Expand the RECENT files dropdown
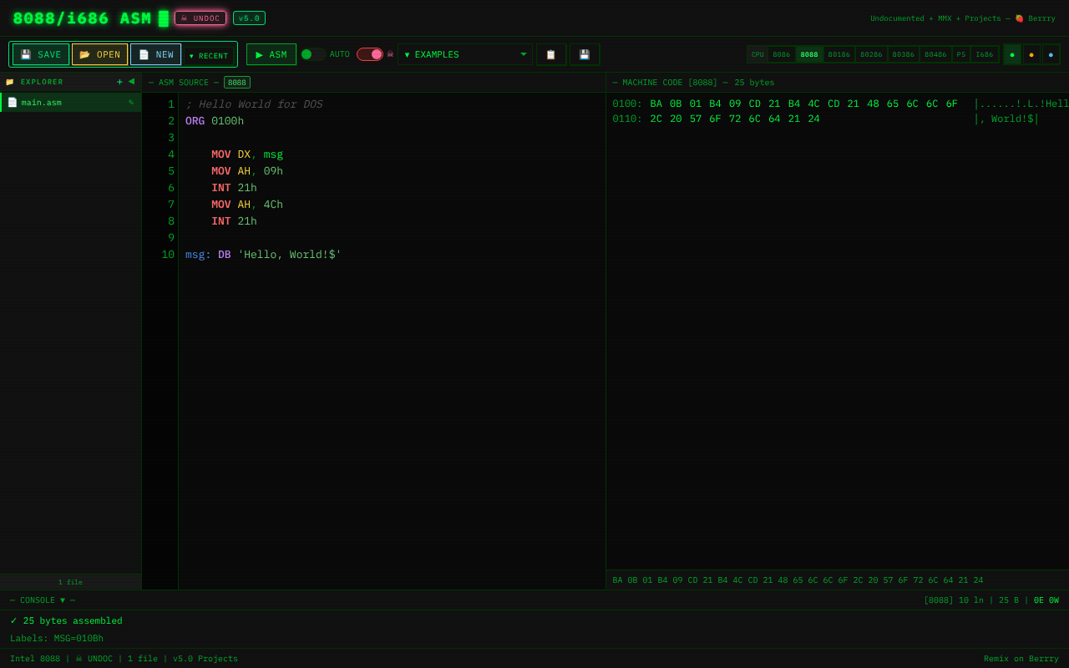The width and height of the screenshot is (1069, 668). 209,55
